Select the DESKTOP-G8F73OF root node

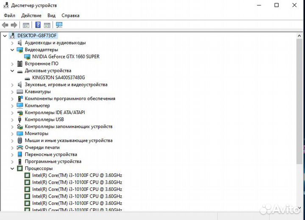pyautogui.click(x=37, y=36)
